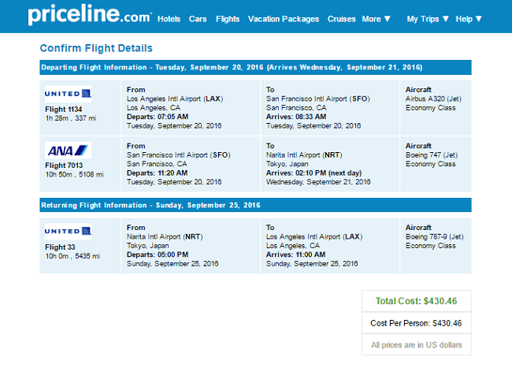
Task: Click the United logo for Flight 33
Action: (x=68, y=232)
